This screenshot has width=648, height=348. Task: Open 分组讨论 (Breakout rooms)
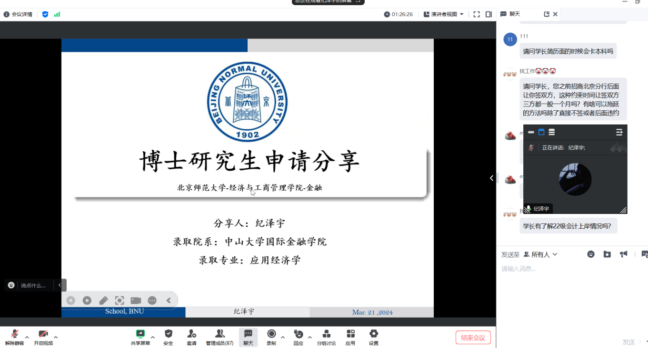pyautogui.click(x=326, y=337)
